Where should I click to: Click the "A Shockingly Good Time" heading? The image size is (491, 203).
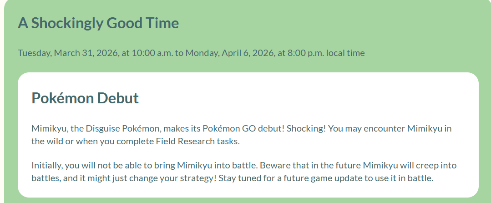98,23
